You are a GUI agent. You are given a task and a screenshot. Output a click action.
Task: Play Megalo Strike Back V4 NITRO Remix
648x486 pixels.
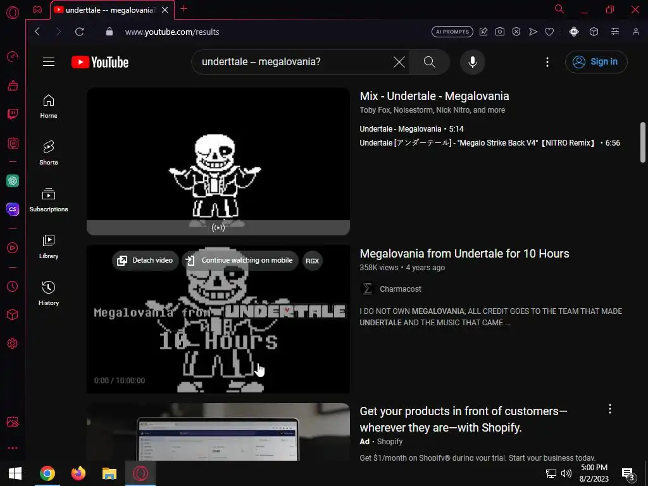pos(490,143)
